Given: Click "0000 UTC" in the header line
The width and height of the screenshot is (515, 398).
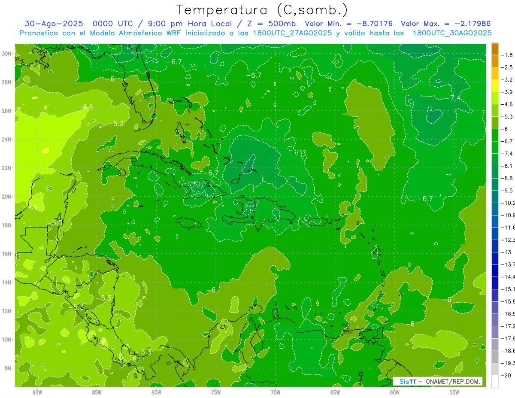Looking at the screenshot, I should pyautogui.click(x=113, y=24).
